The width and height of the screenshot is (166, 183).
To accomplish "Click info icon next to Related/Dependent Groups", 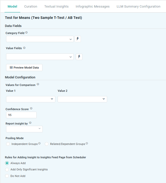I will [87, 144].
